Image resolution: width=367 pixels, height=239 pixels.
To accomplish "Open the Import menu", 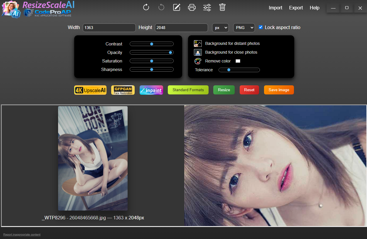I will pyautogui.click(x=275, y=8).
